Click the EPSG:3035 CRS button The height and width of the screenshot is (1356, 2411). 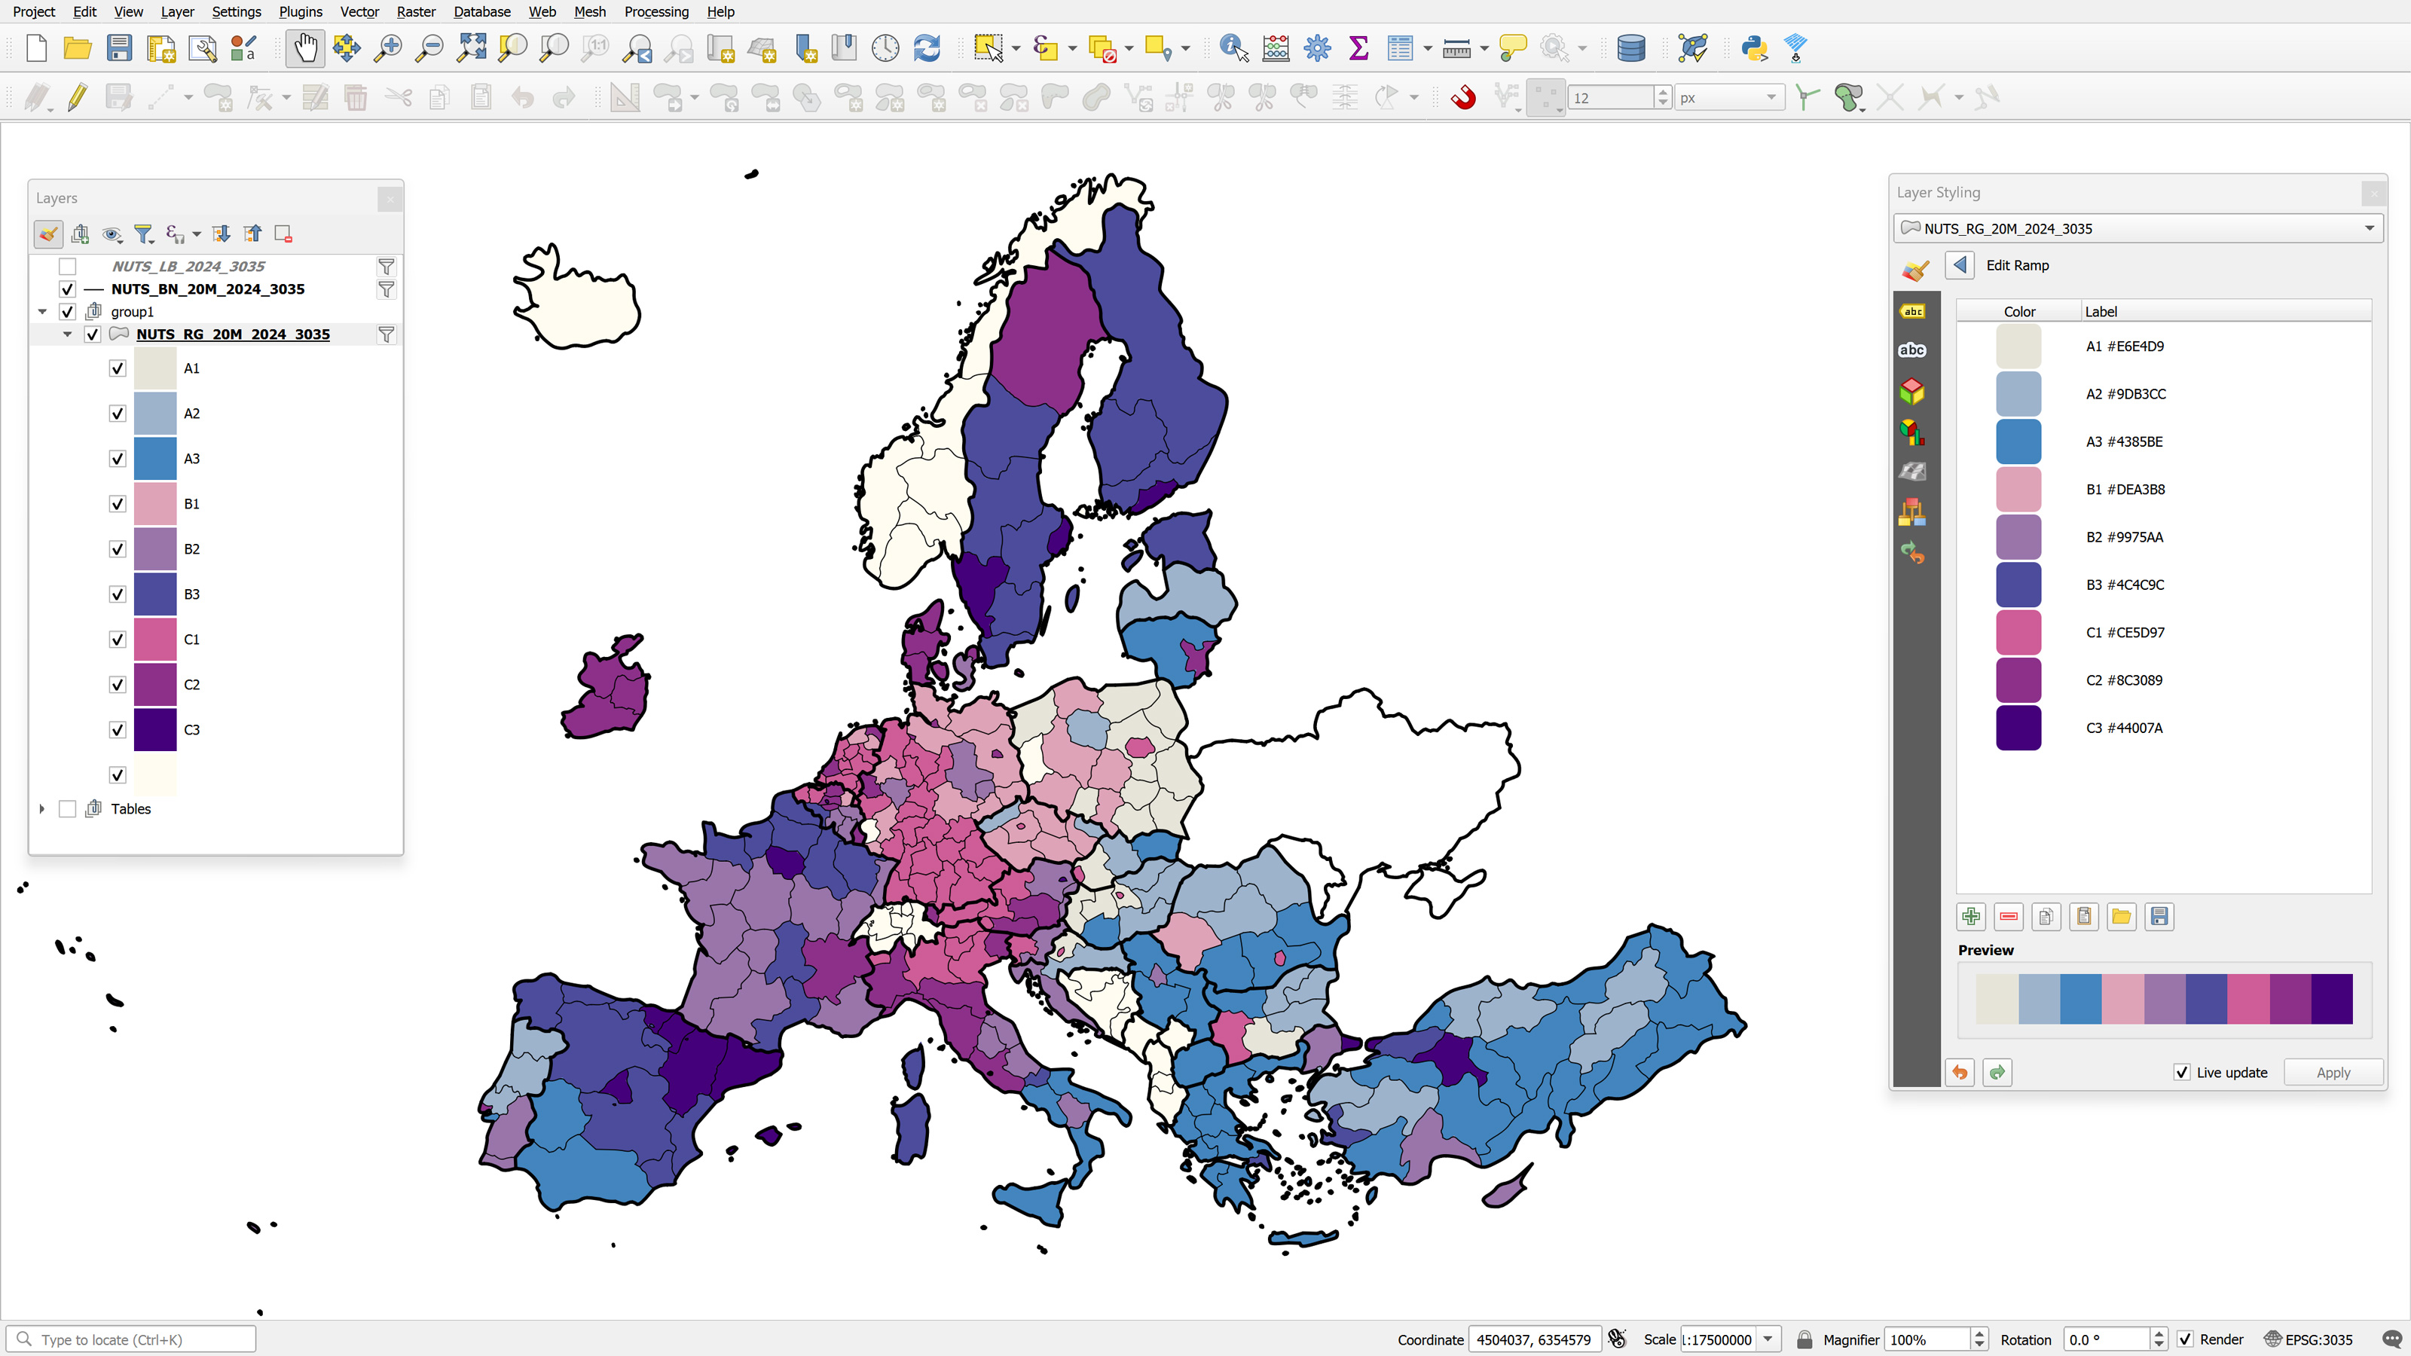(2308, 1339)
